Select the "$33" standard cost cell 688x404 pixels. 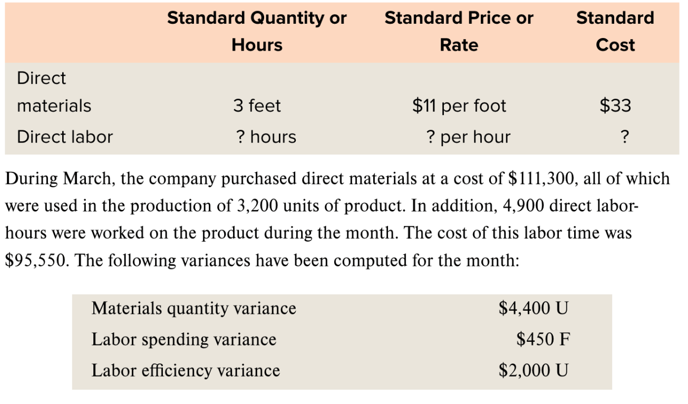pyautogui.click(x=615, y=106)
